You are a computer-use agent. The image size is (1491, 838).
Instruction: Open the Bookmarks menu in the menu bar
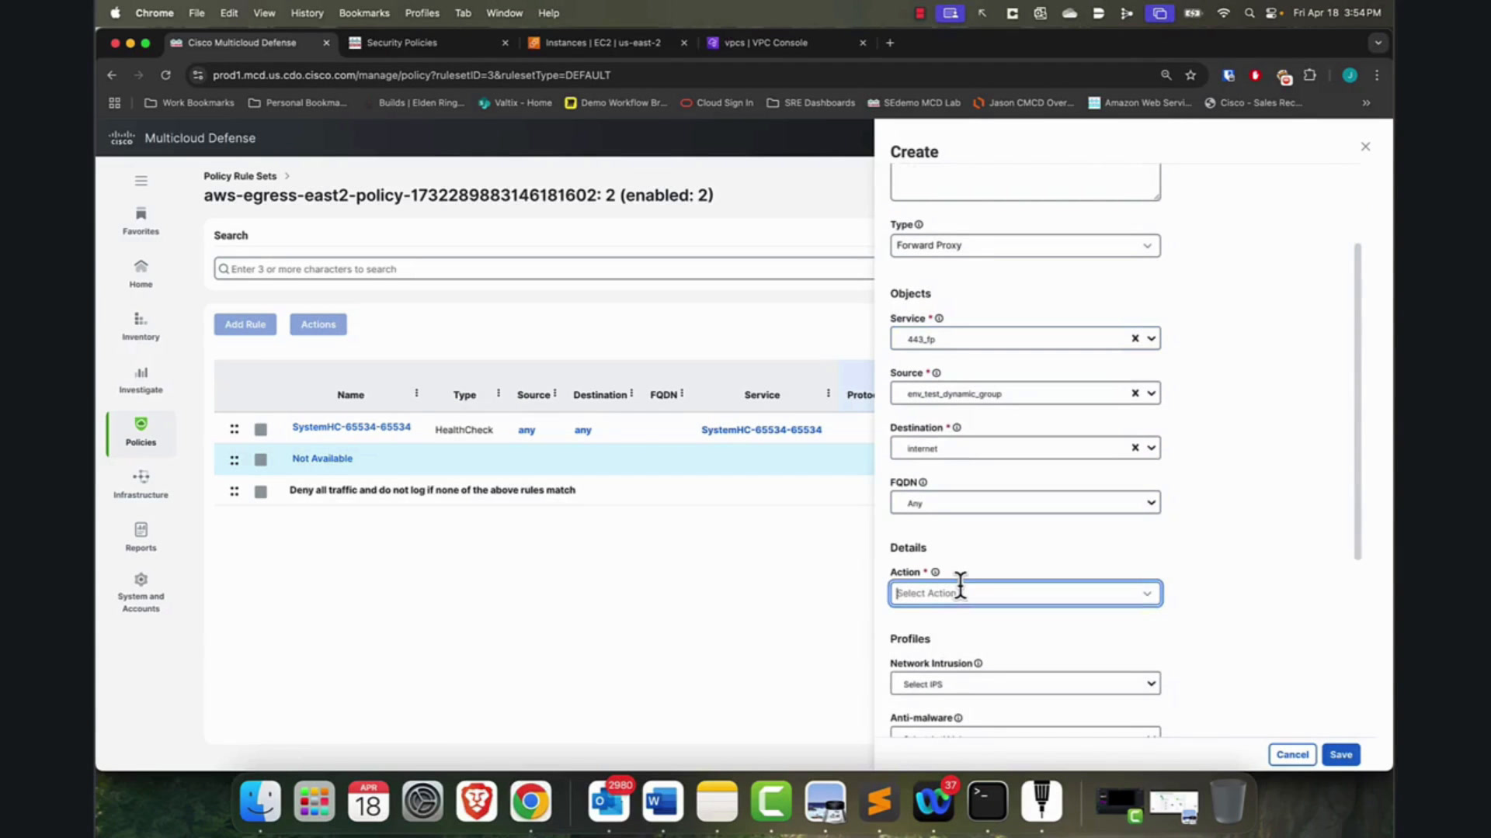tap(364, 13)
